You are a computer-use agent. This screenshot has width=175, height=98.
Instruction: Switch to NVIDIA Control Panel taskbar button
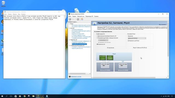(38, 96)
